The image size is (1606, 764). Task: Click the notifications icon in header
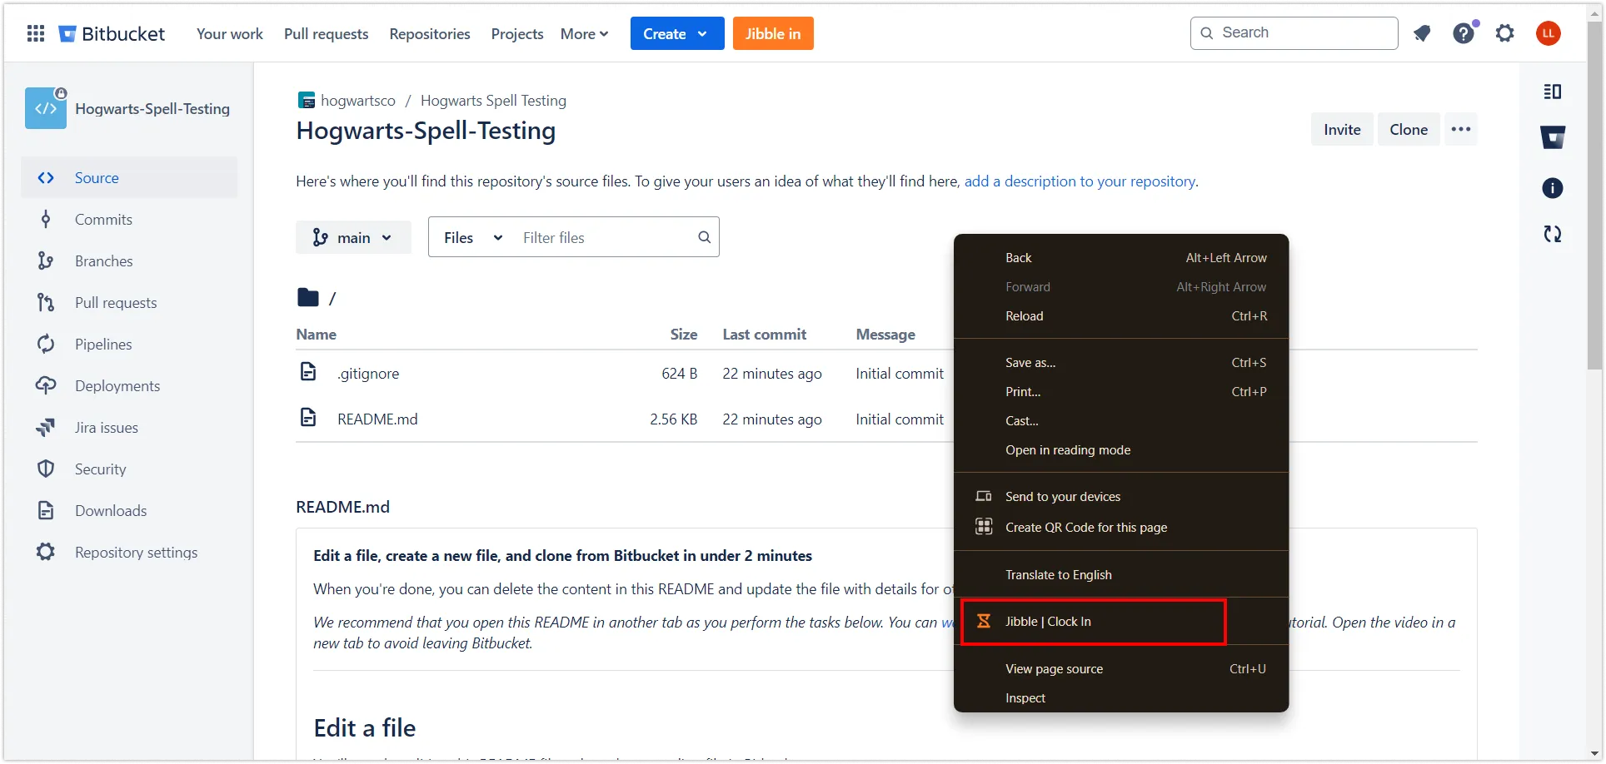1422,33
